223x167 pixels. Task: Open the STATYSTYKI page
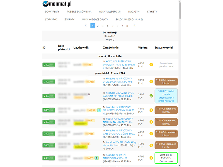coord(51,19)
